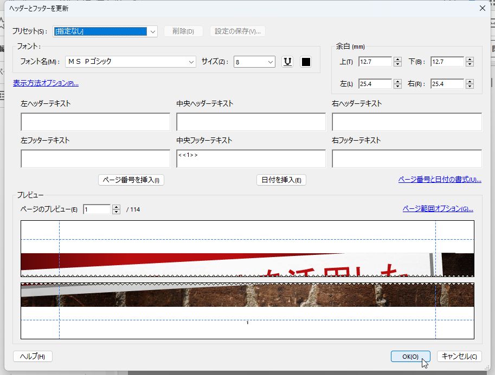Open the フォント名 font name dropdown
The width and height of the screenshot is (495, 375).
pos(191,62)
